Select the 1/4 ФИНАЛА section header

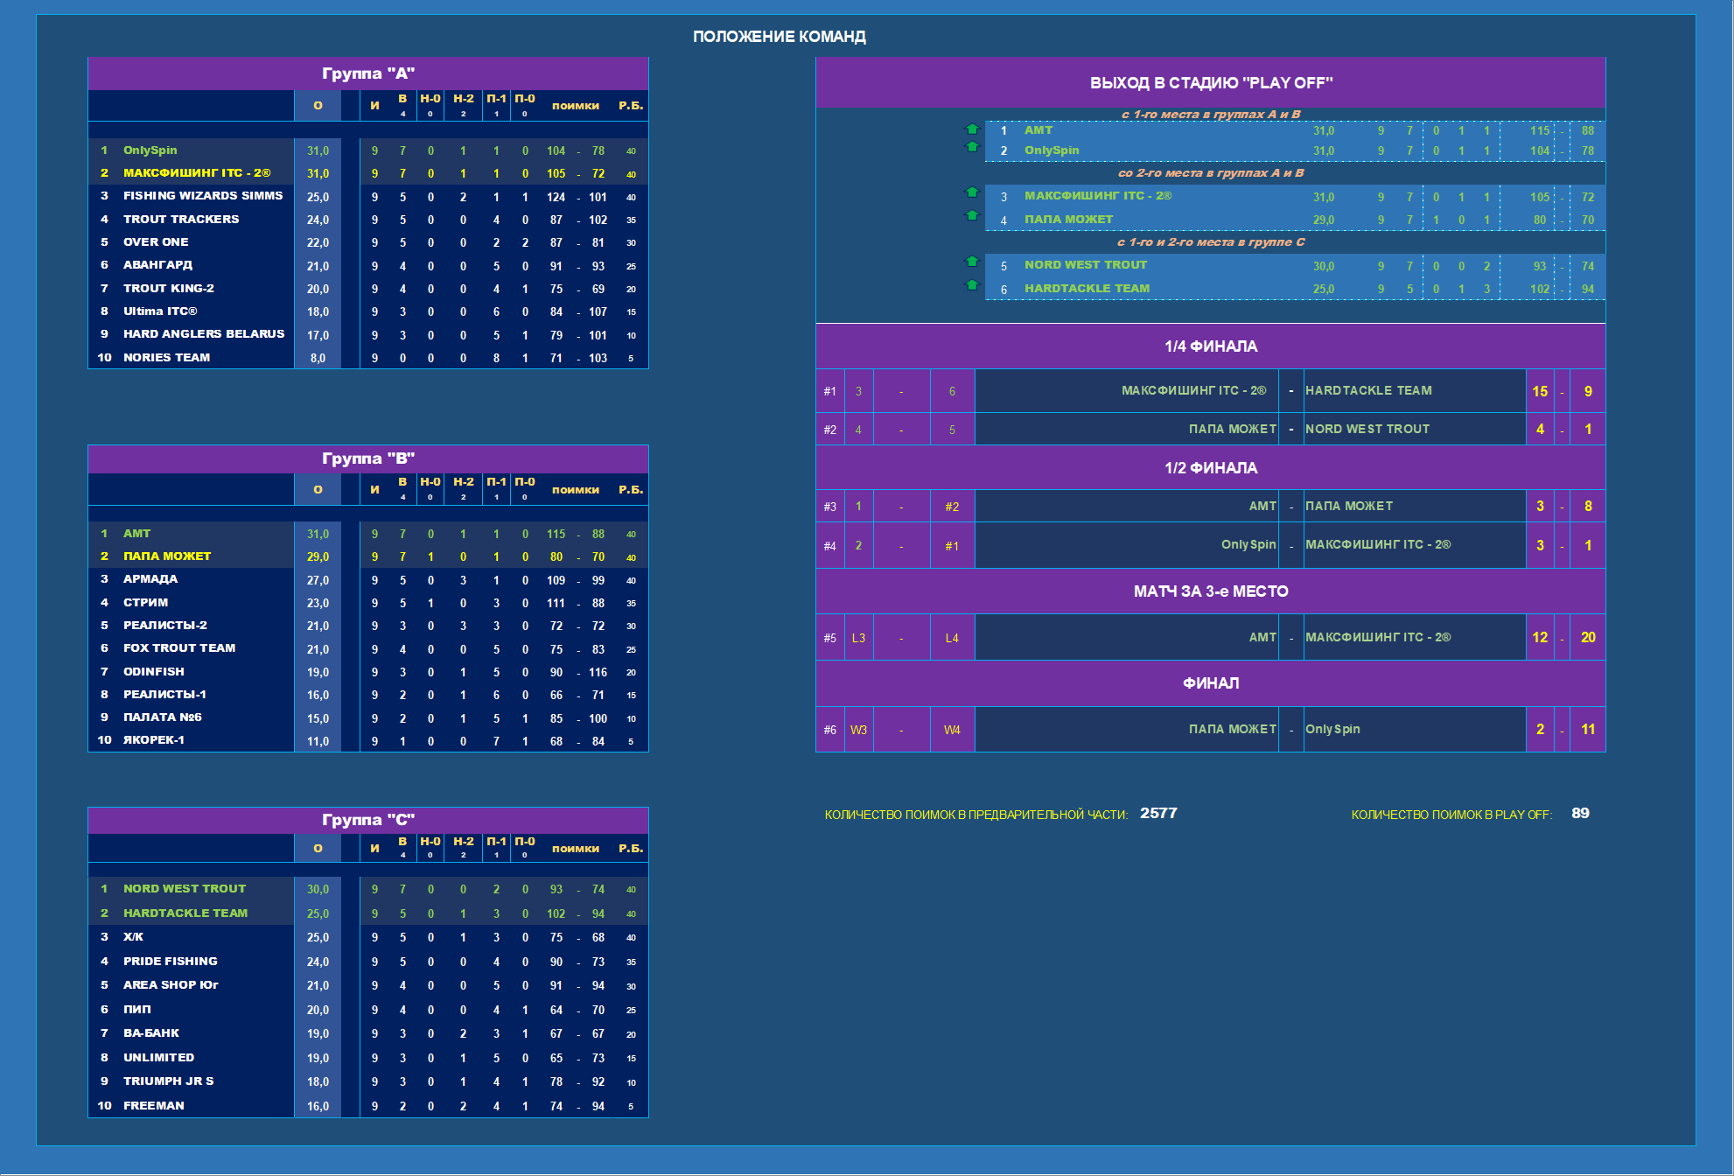(1211, 346)
